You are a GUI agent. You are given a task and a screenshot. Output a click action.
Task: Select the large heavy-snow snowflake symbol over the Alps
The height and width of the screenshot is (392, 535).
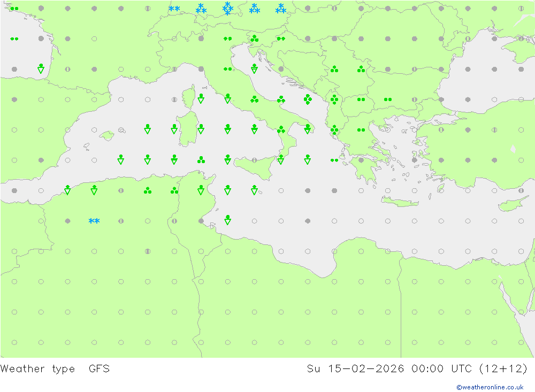227,9
